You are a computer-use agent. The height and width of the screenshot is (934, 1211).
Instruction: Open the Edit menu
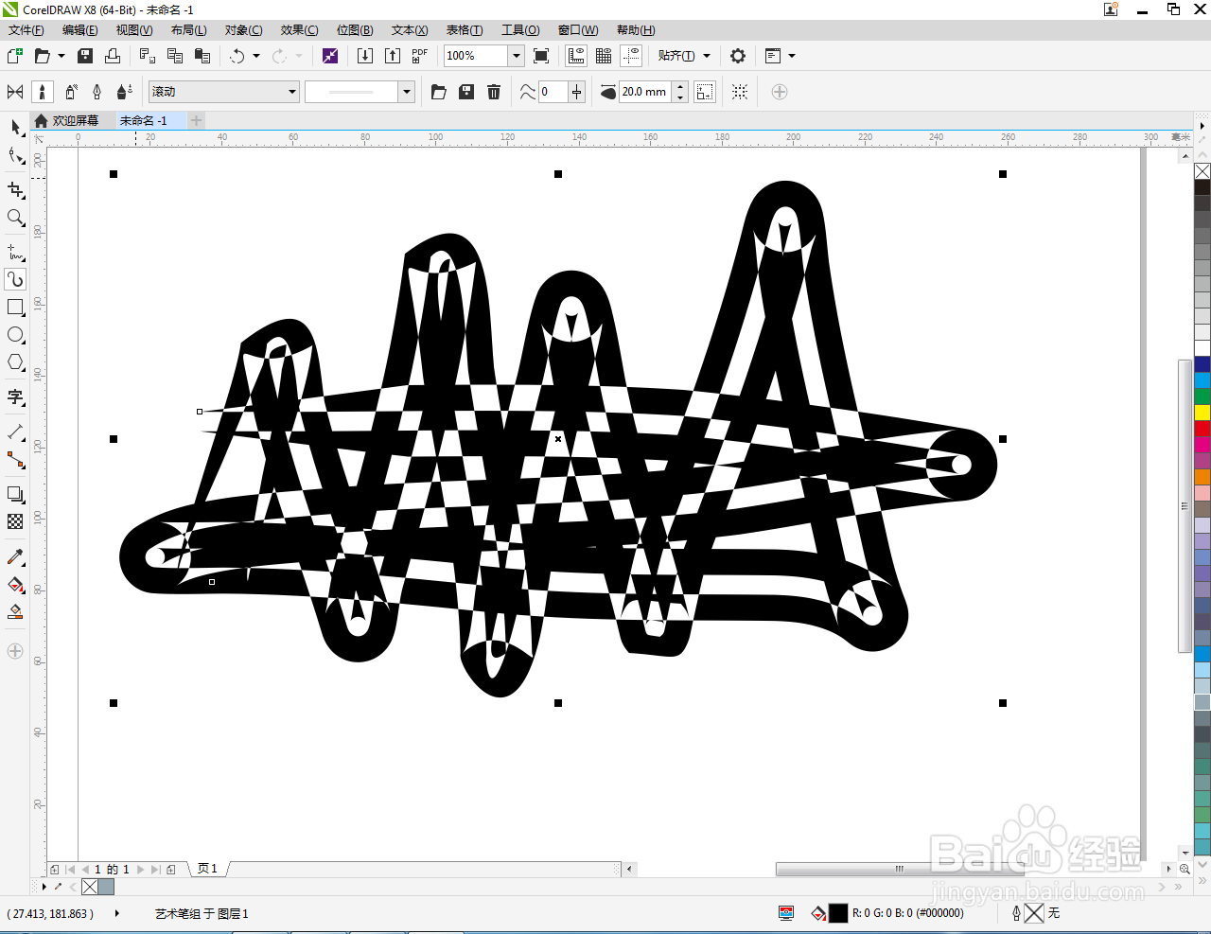[80, 30]
